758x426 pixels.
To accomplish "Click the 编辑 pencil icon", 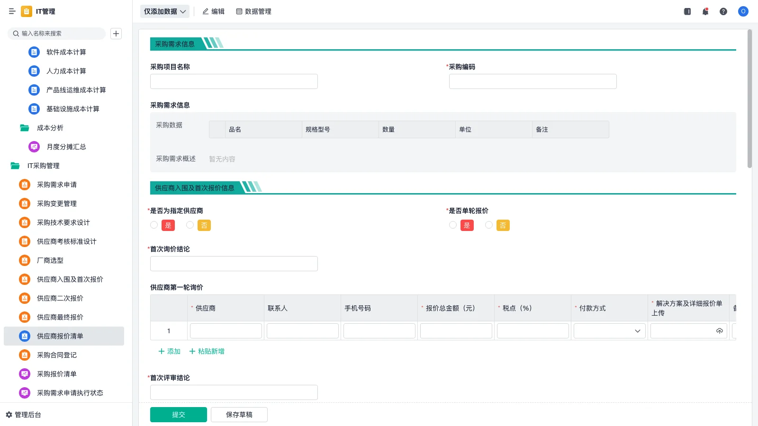I will tap(205, 11).
